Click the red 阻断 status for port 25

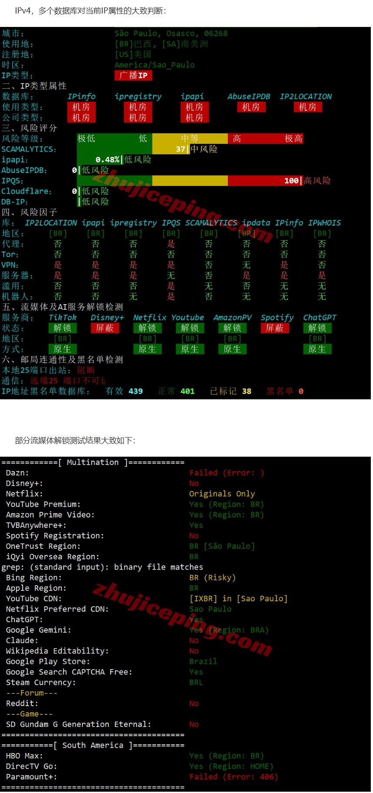(86, 370)
